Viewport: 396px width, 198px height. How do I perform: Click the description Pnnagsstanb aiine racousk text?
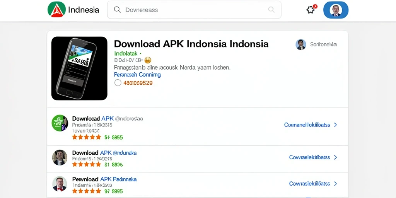[172, 68]
